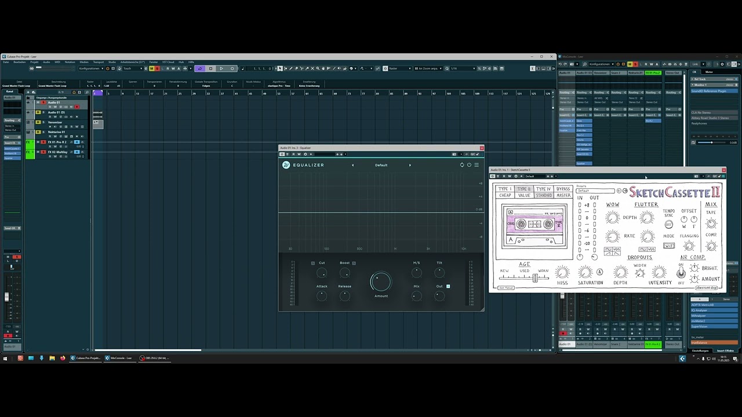Open the An Zoom anpassen grid dropdown
This screenshot has height=417, width=742.
pyautogui.click(x=428, y=68)
